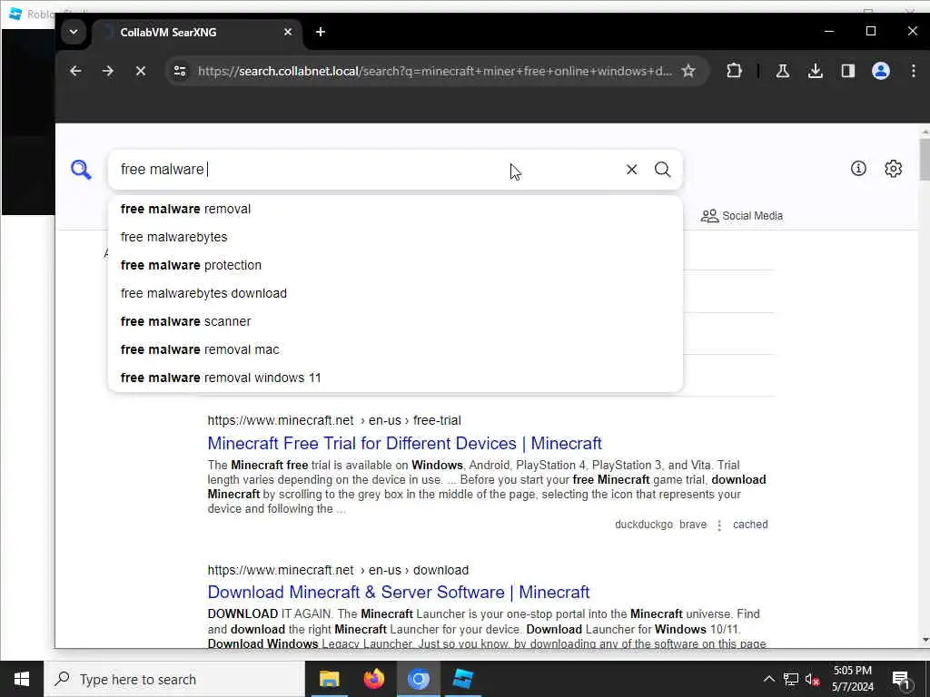Submit search with magnifier button

pyautogui.click(x=662, y=170)
